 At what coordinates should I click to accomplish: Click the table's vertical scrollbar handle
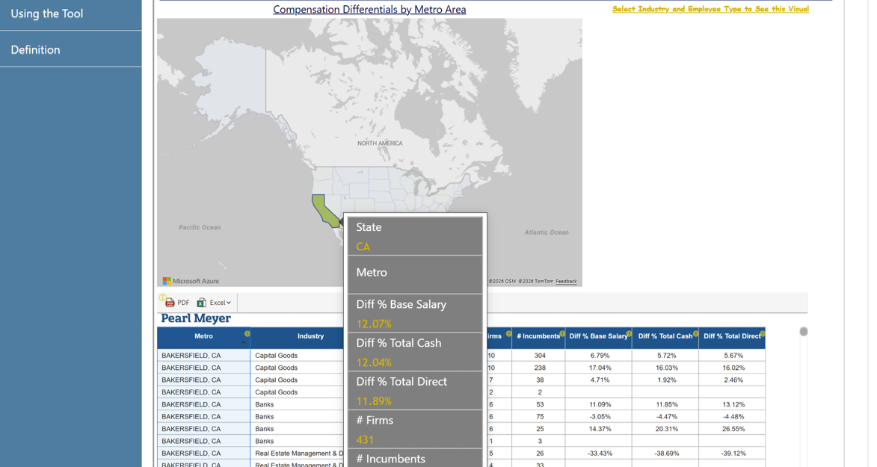(x=804, y=332)
